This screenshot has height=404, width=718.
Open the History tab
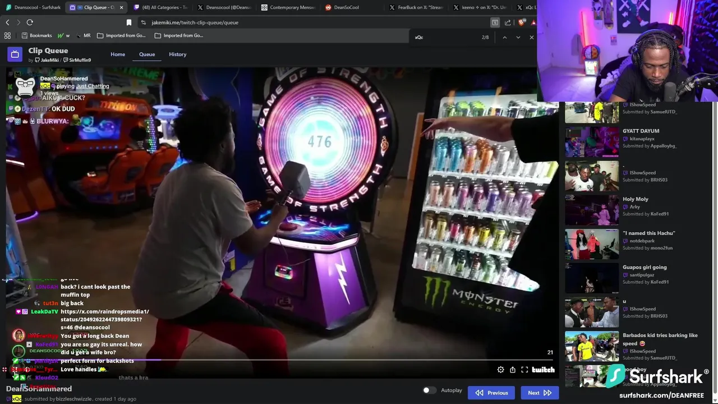tap(178, 54)
